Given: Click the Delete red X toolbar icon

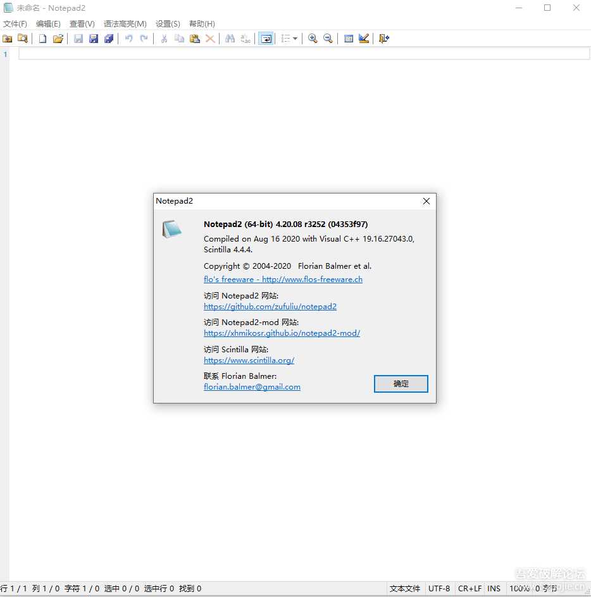Looking at the screenshot, I should point(210,39).
